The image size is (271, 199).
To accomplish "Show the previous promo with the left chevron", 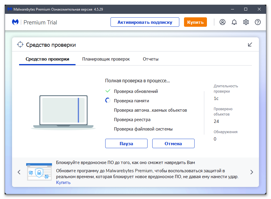I will click(x=19, y=172).
